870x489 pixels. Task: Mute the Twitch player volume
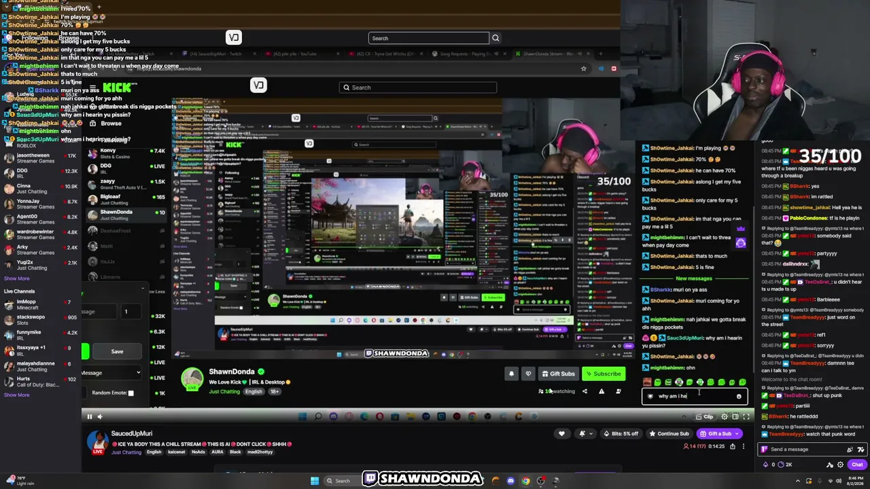100,416
